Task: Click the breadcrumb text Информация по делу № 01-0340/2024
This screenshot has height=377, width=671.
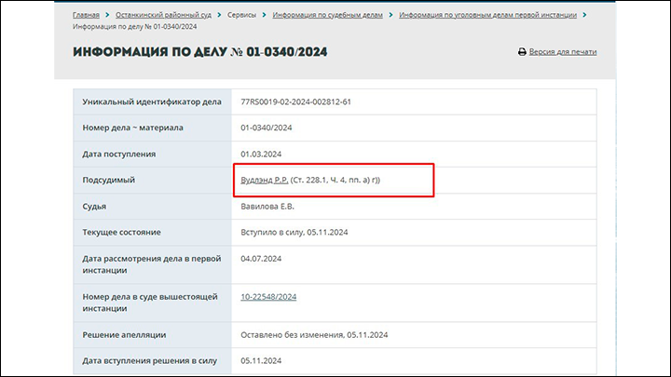Action: [135, 26]
